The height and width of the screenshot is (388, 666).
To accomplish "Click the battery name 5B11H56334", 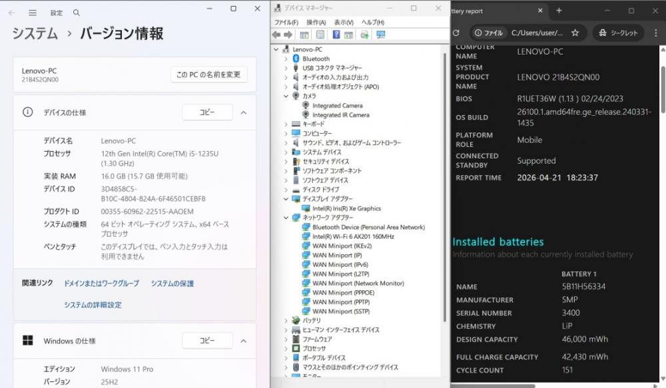I will pos(583,287).
